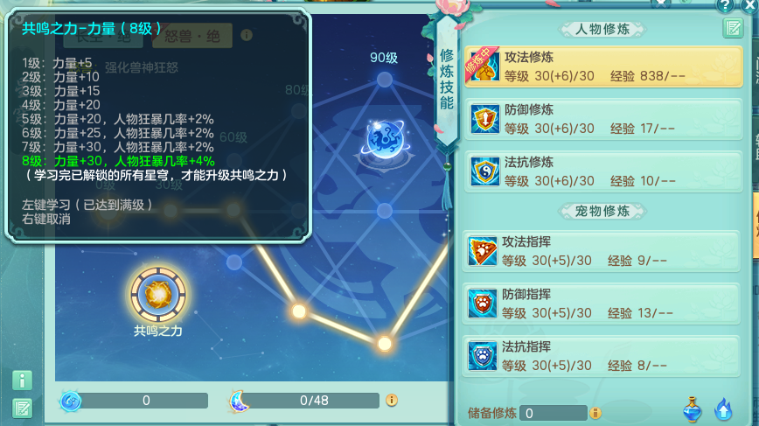The width and height of the screenshot is (759, 426).
Task: Open the green notes icon top right
Action: pos(733,29)
